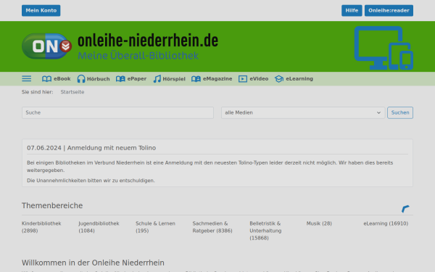The image size is (435, 272).
Task: Click the Hörbuch headphones icon
Action: [81, 79]
